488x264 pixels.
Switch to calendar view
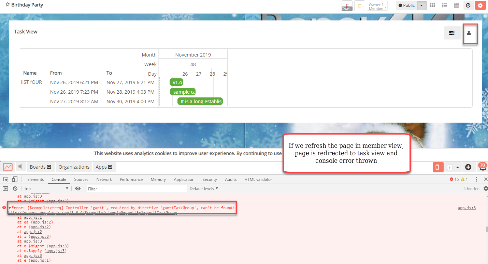pyautogui.click(x=457, y=5)
